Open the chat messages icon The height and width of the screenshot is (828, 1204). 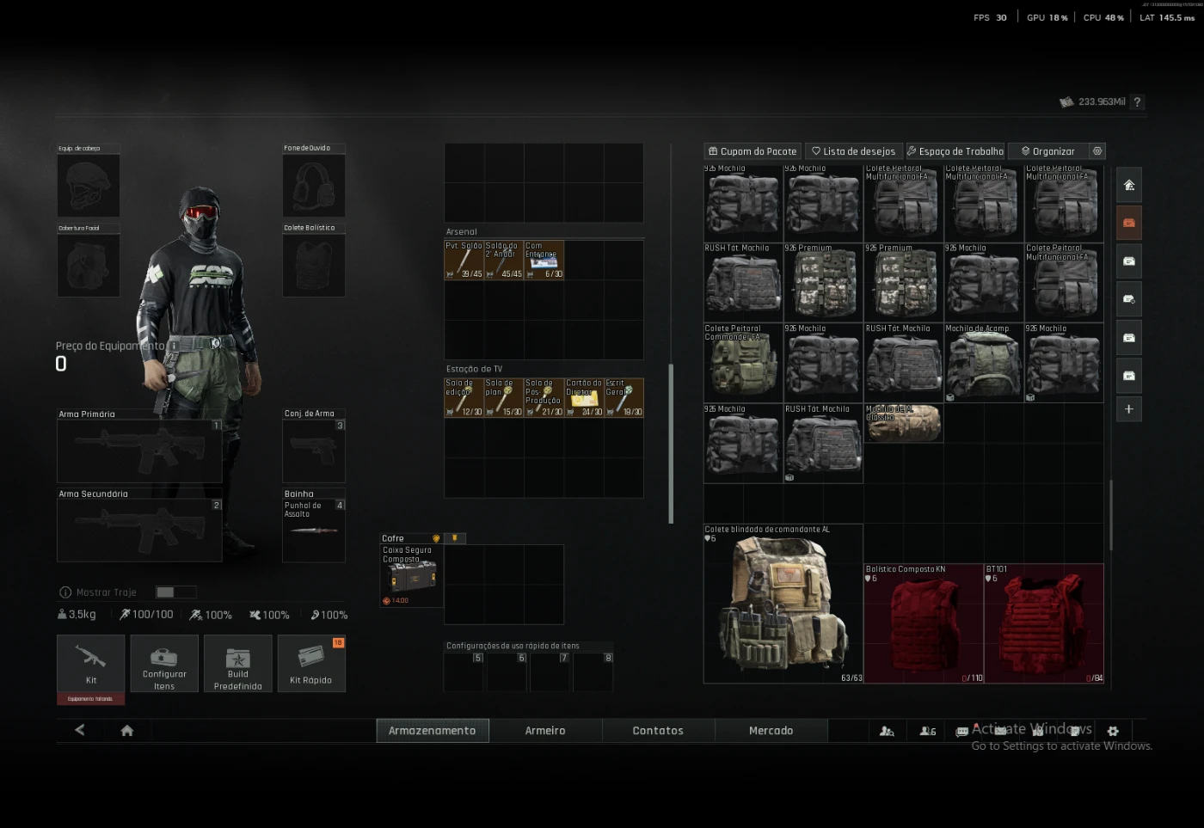pos(962,731)
